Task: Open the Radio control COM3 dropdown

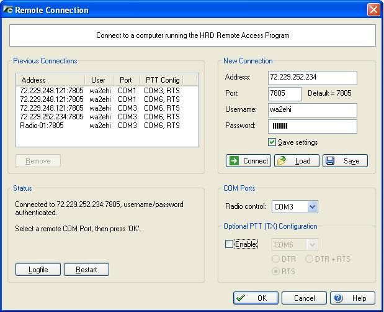Action: click(311, 207)
